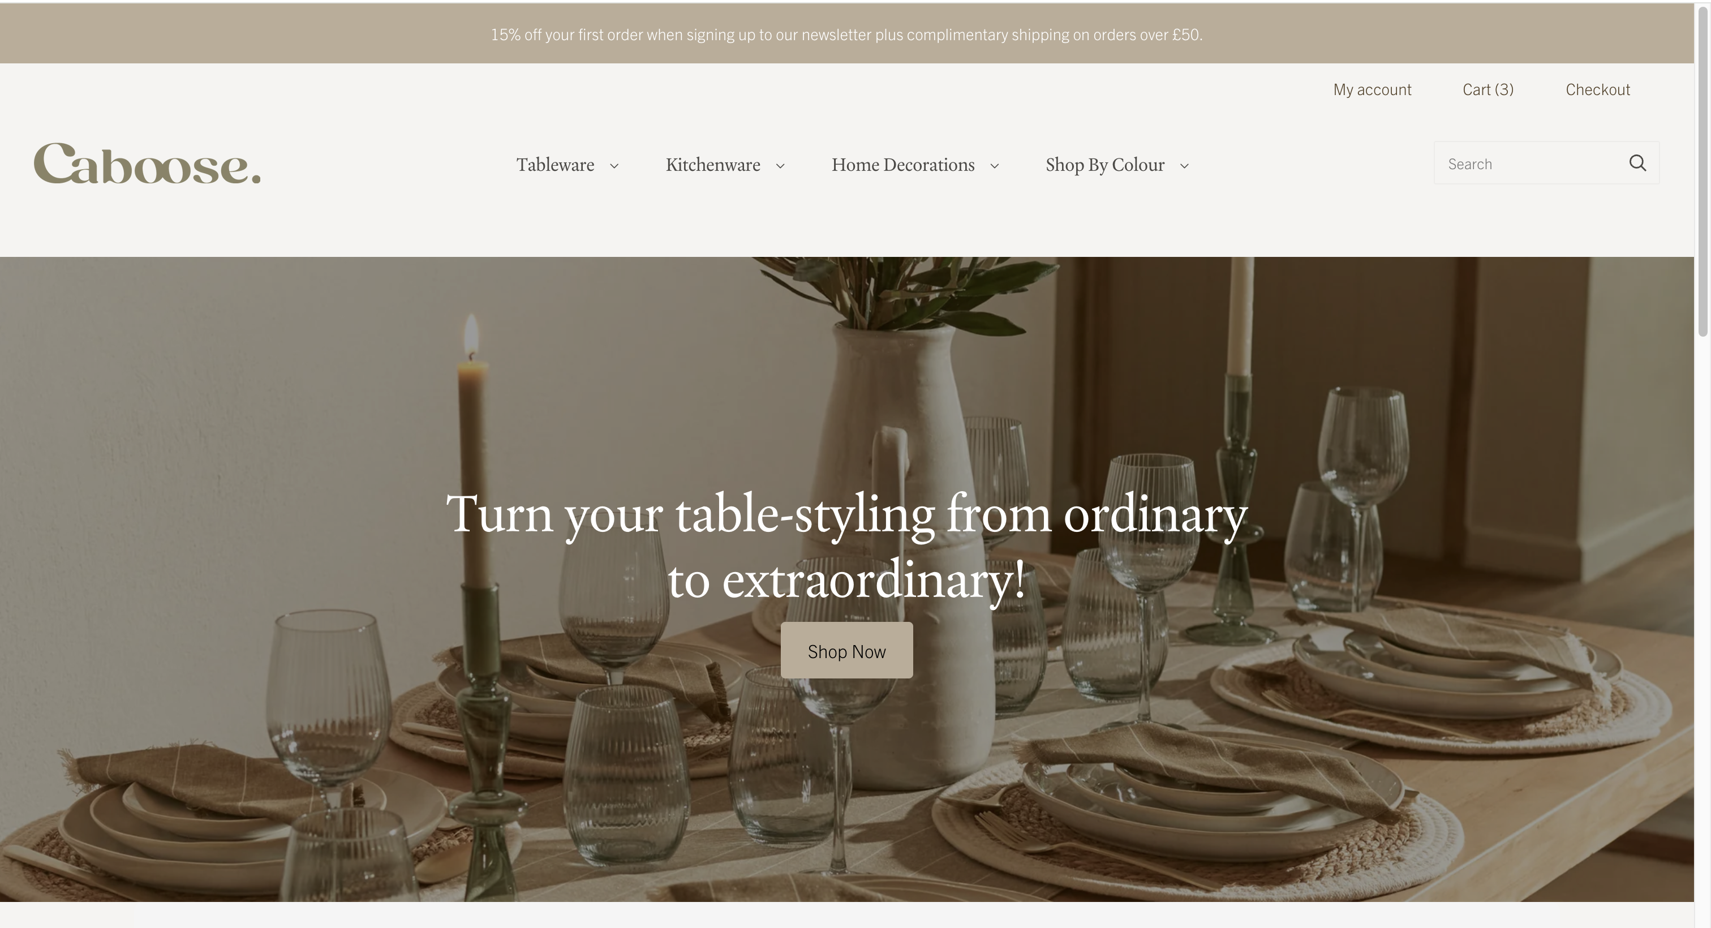
Task: Open the Home Decorations menu
Action: click(x=902, y=165)
